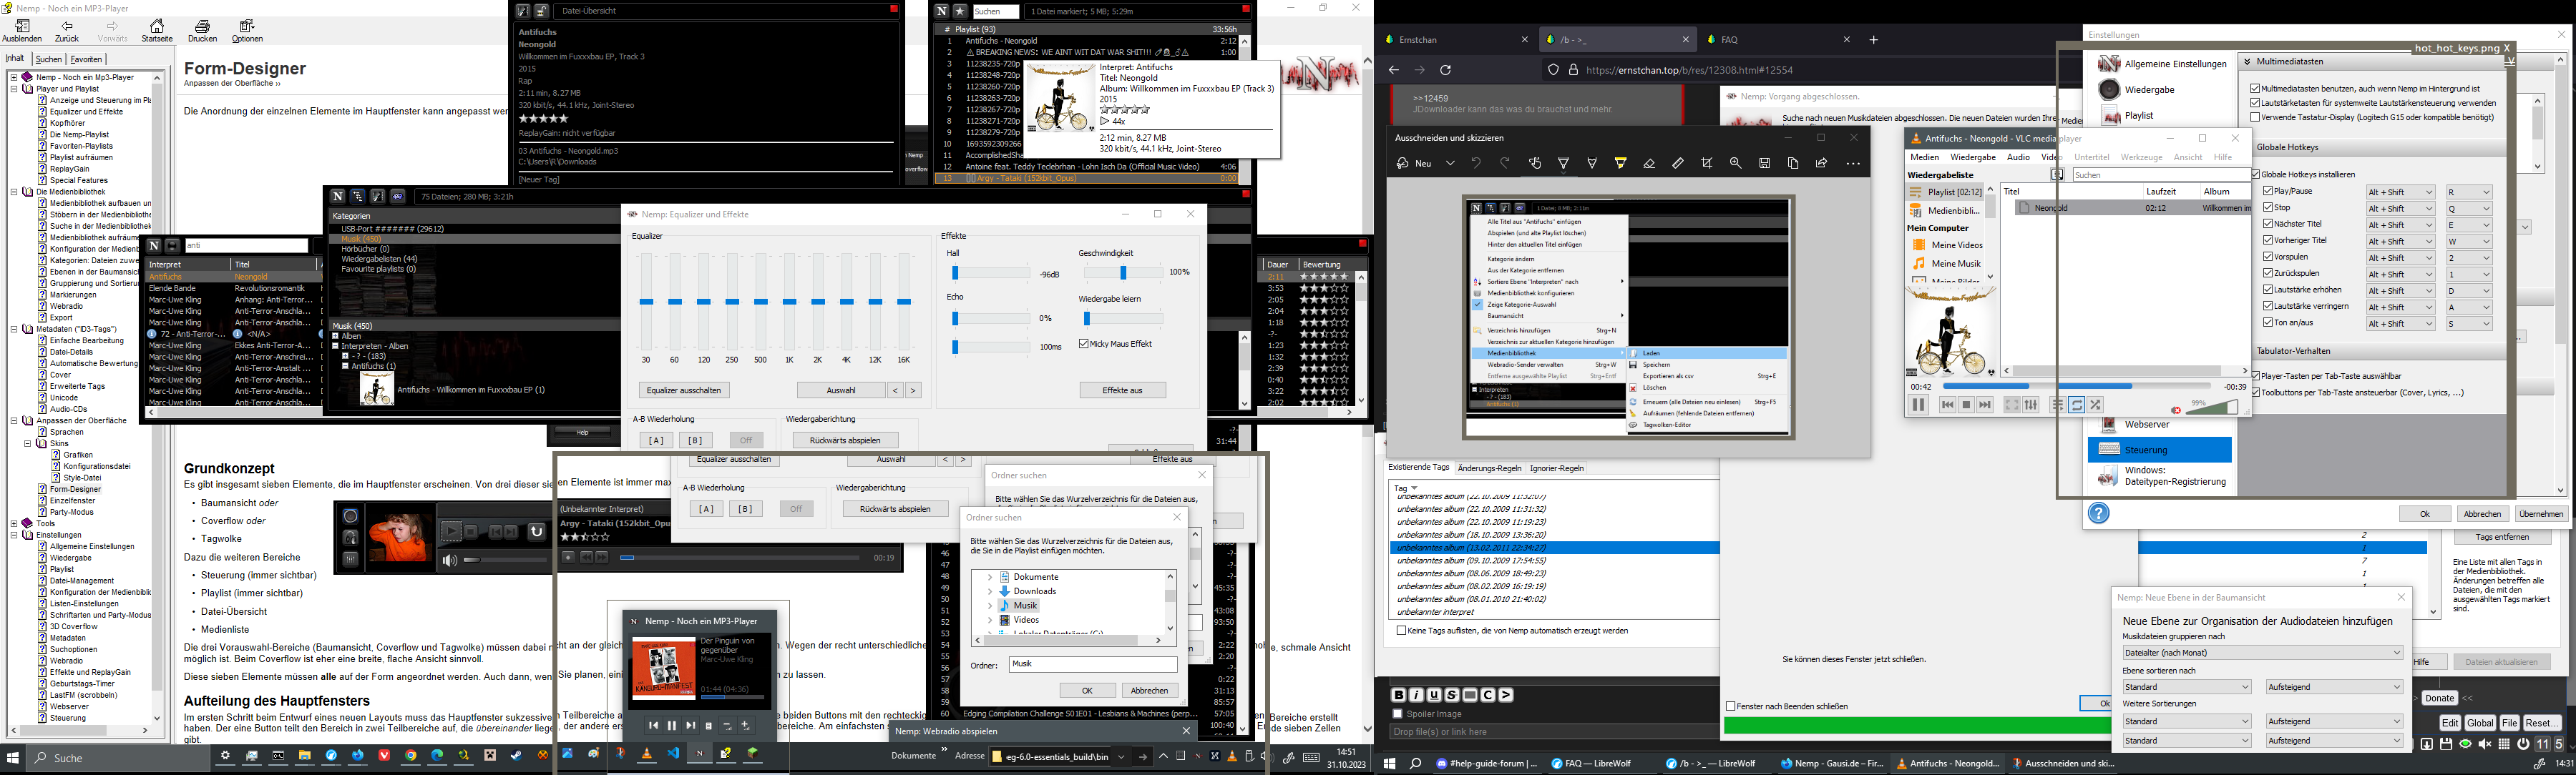The image size is (2576, 775).
Task: Click the cloud icon in Nemp Medienbibliothek header
Action: 397,197
